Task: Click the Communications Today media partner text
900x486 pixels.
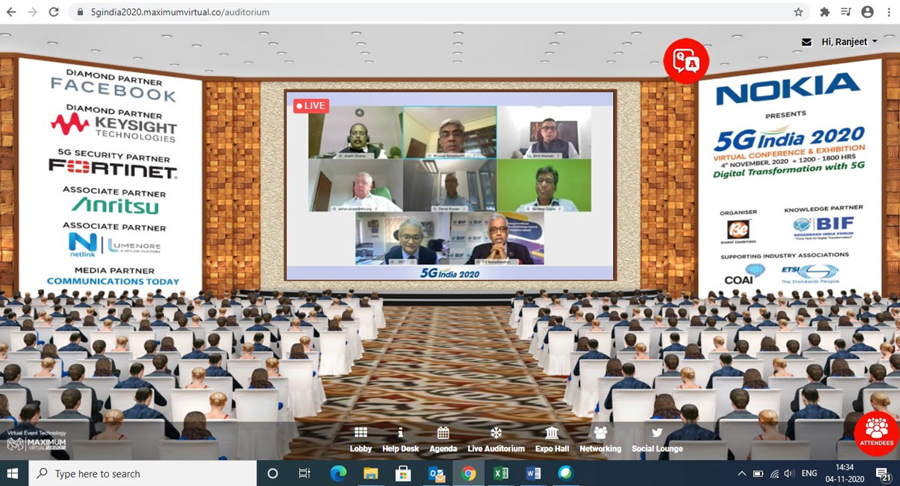Action: [113, 281]
